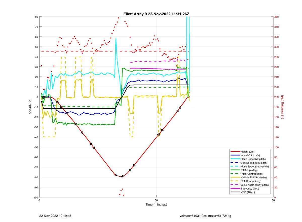The width and height of the screenshot is (302, 222).
Task: Click the plot title 'Ellett Array 9 22-Nov-2022 11:31:26Z'
Action: [156, 14]
